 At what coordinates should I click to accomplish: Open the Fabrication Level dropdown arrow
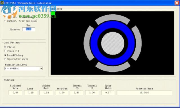(x=41, y=69)
